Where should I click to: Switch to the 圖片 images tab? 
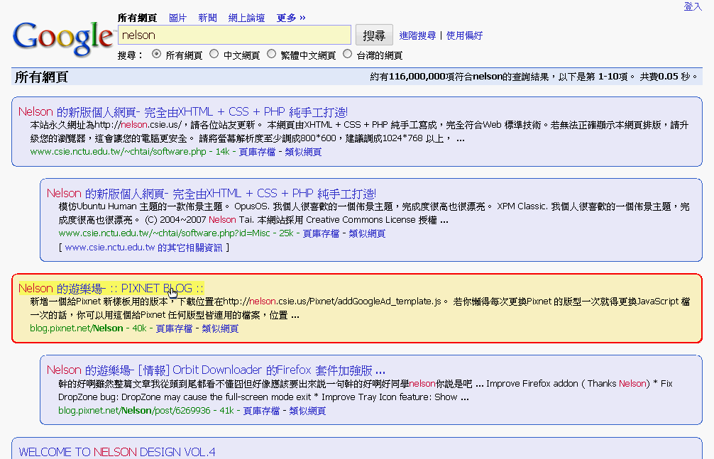coord(177,17)
